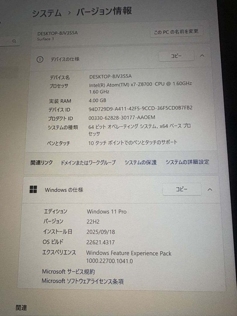This screenshot has height=316, width=237.
Task: Select processor text Intel(R) Atom(TM) x7-Z8700
Action: click(121, 85)
